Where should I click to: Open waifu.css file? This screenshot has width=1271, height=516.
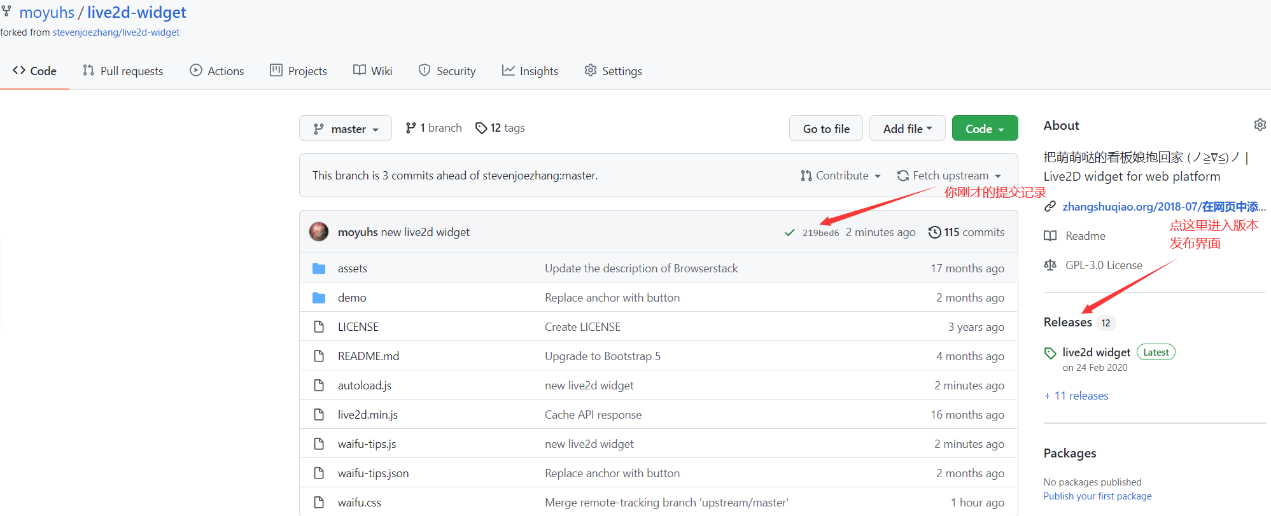point(360,503)
